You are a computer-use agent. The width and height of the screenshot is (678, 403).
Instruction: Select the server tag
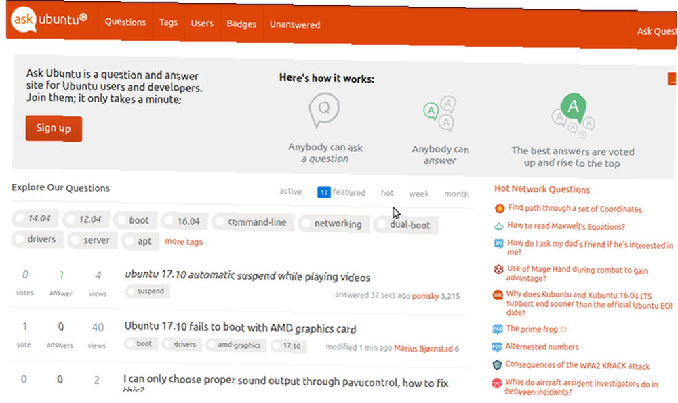(92, 240)
